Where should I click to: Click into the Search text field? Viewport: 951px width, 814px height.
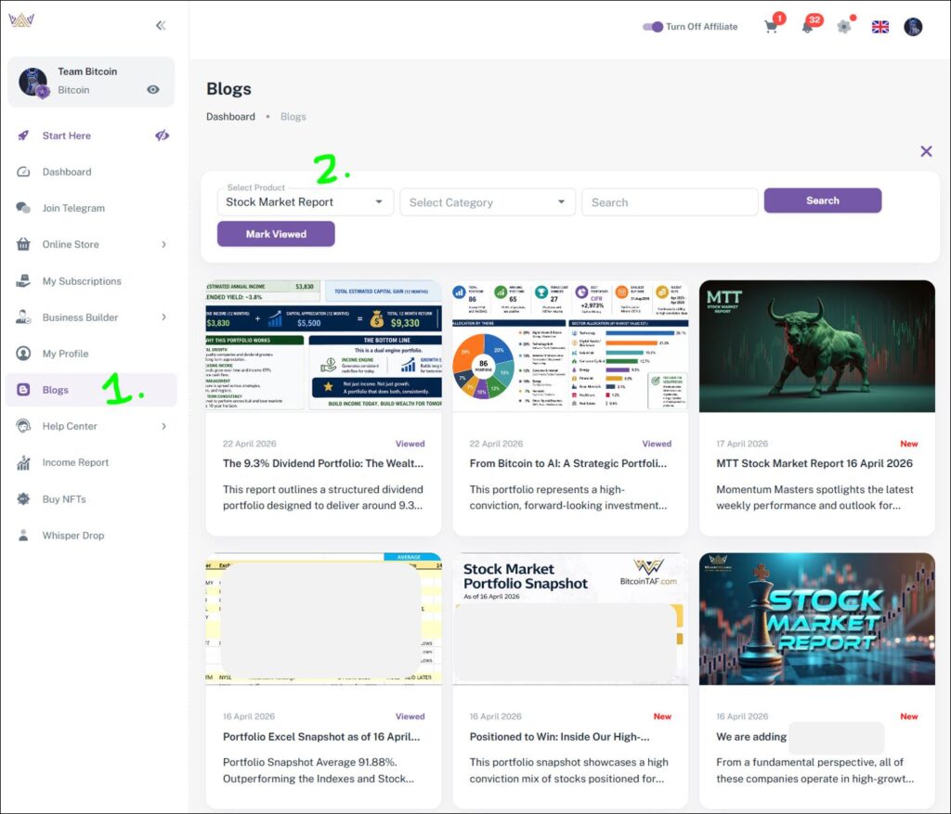pyautogui.click(x=669, y=202)
